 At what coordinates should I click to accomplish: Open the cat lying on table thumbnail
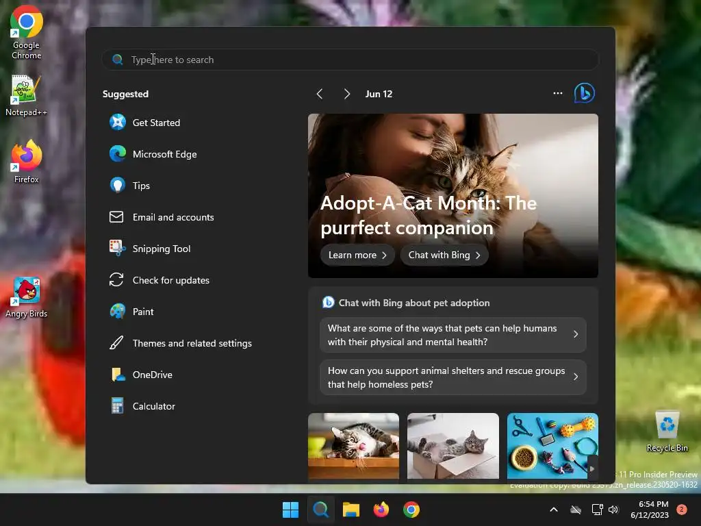pos(353,446)
